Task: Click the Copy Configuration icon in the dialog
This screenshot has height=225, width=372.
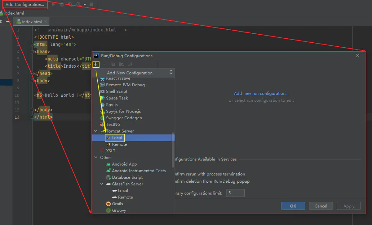Action: point(113,64)
